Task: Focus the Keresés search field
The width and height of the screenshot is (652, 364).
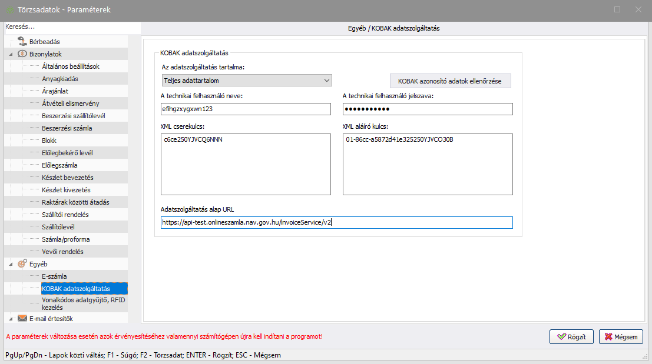Action: tap(71, 27)
